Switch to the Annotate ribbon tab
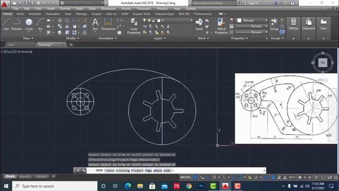Screen dimensions: 339x191 [34, 14]
